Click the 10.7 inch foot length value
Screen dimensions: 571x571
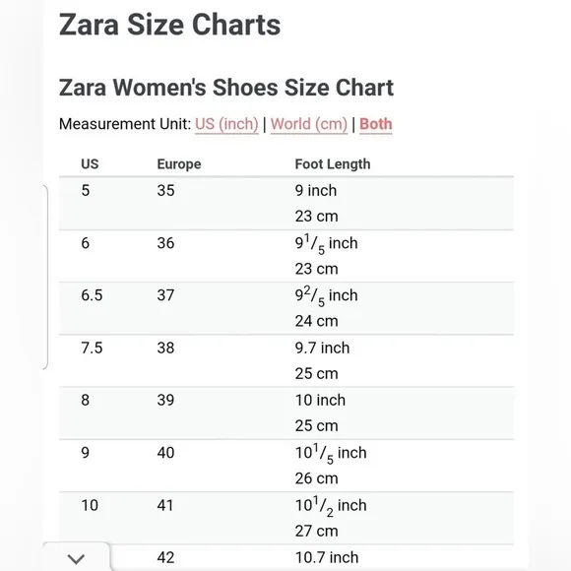[327, 557]
